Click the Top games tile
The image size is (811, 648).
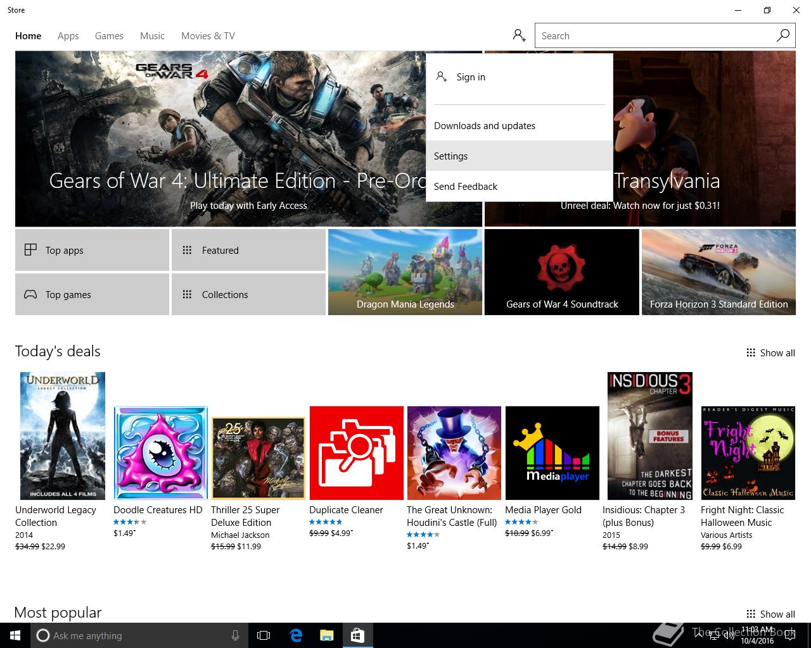coord(92,294)
